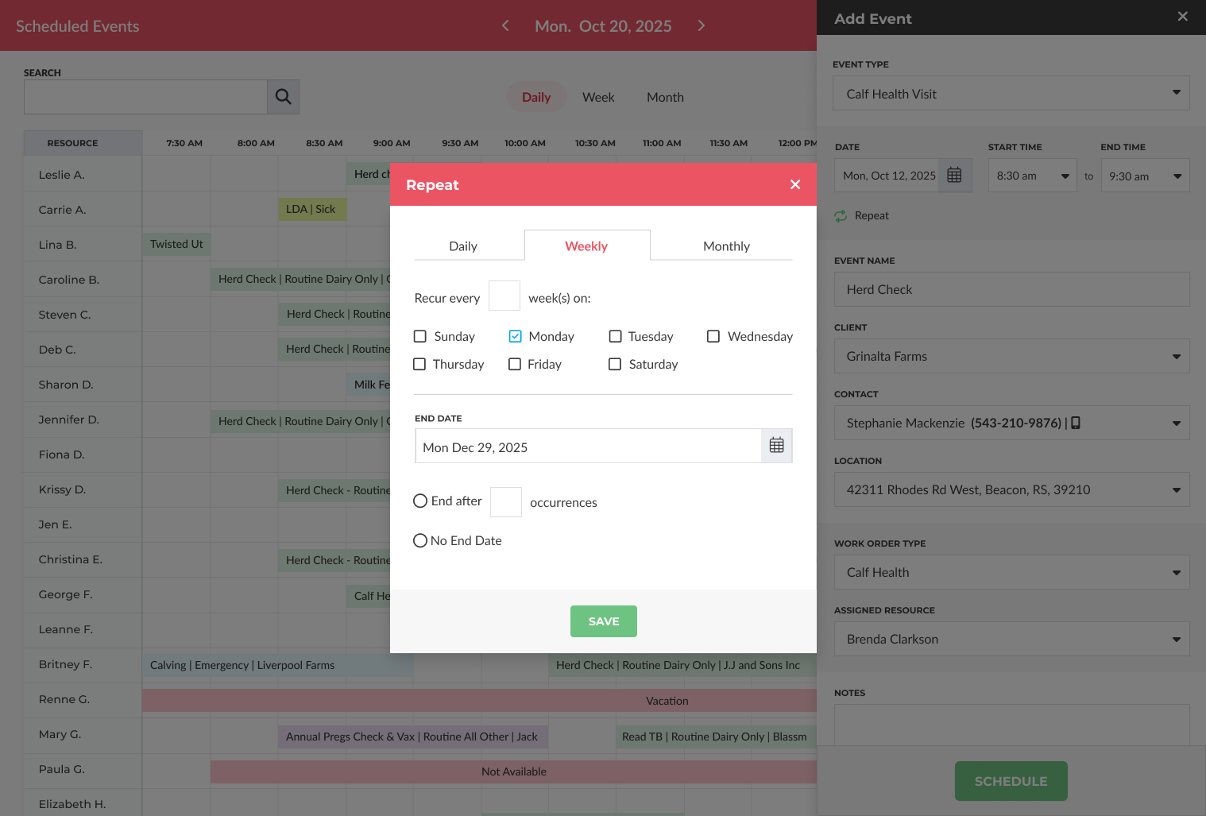Open the Client dropdown Grinalta Farms
Viewport: 1206px width, 816px height.
1011,356
